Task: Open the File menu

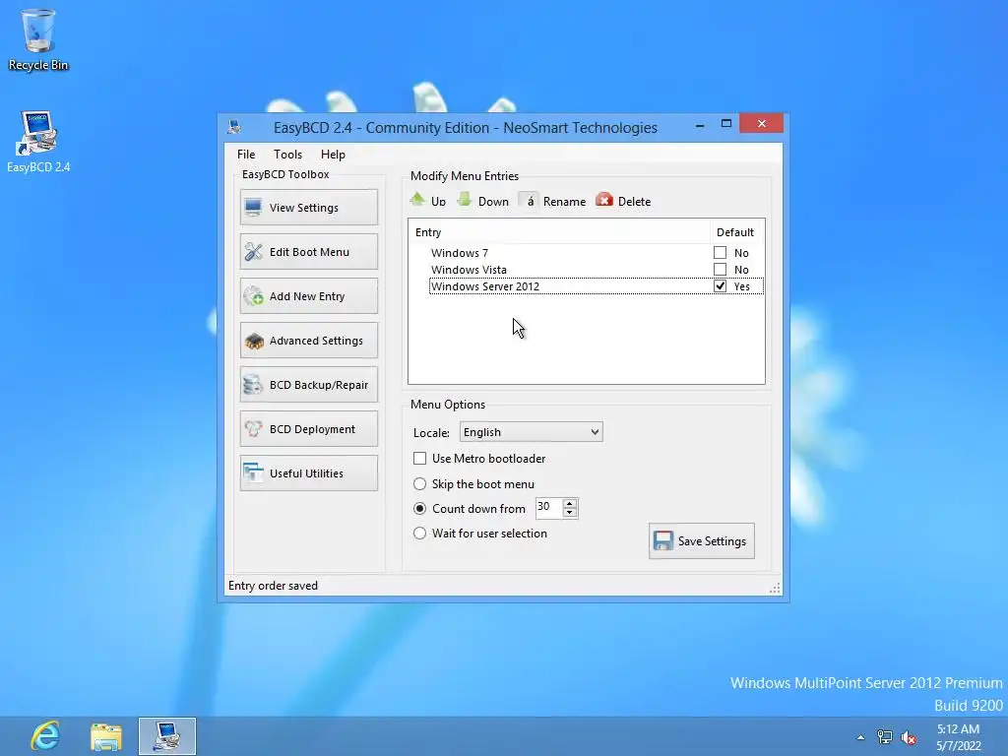Action: pos(245,155)
